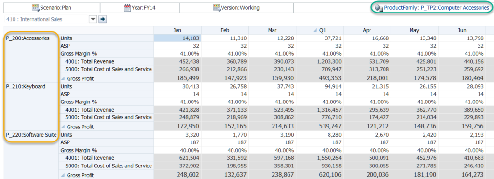Collapse Gross Profit under P_200:Accessories
494x179 pixels.
(63, 78)
